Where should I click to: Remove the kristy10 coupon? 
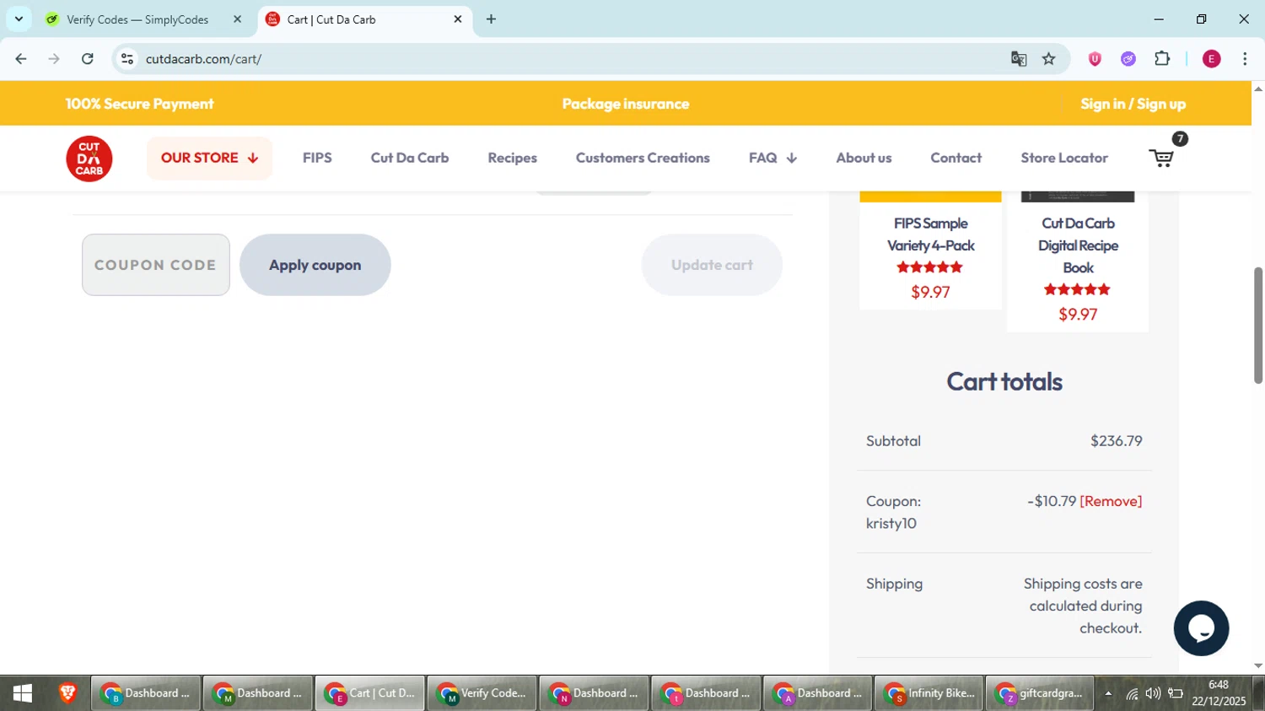(x=1111, y=501)
